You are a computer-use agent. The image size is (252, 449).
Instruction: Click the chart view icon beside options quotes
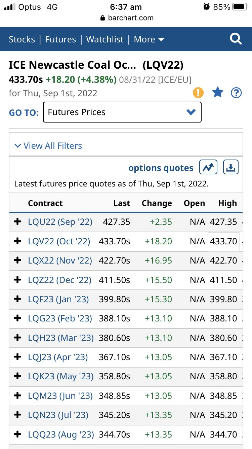(208, 167)
